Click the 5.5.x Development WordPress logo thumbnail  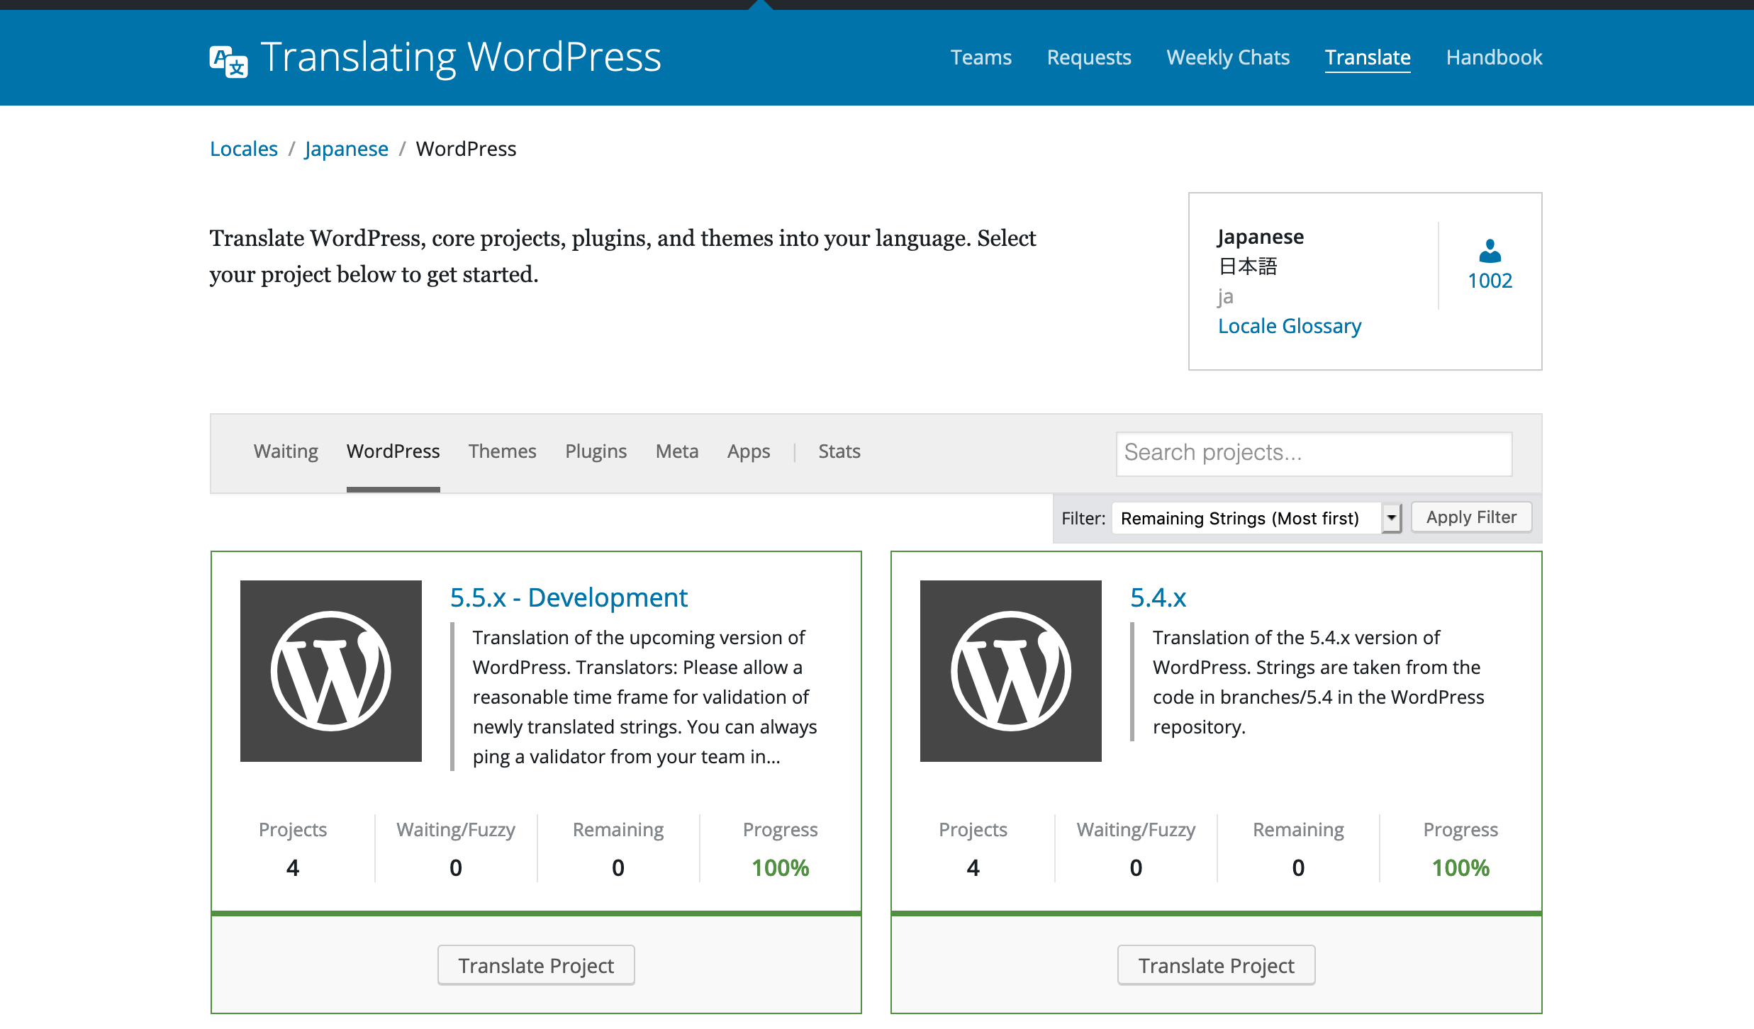330,670
